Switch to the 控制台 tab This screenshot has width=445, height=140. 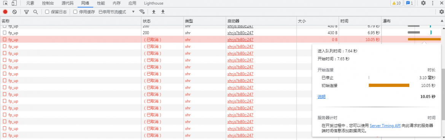click(x=48, y=3)
